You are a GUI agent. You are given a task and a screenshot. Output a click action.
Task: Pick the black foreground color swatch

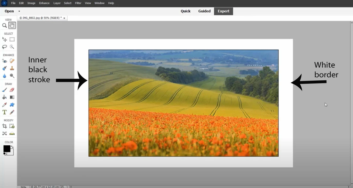(x=7, y=148)
